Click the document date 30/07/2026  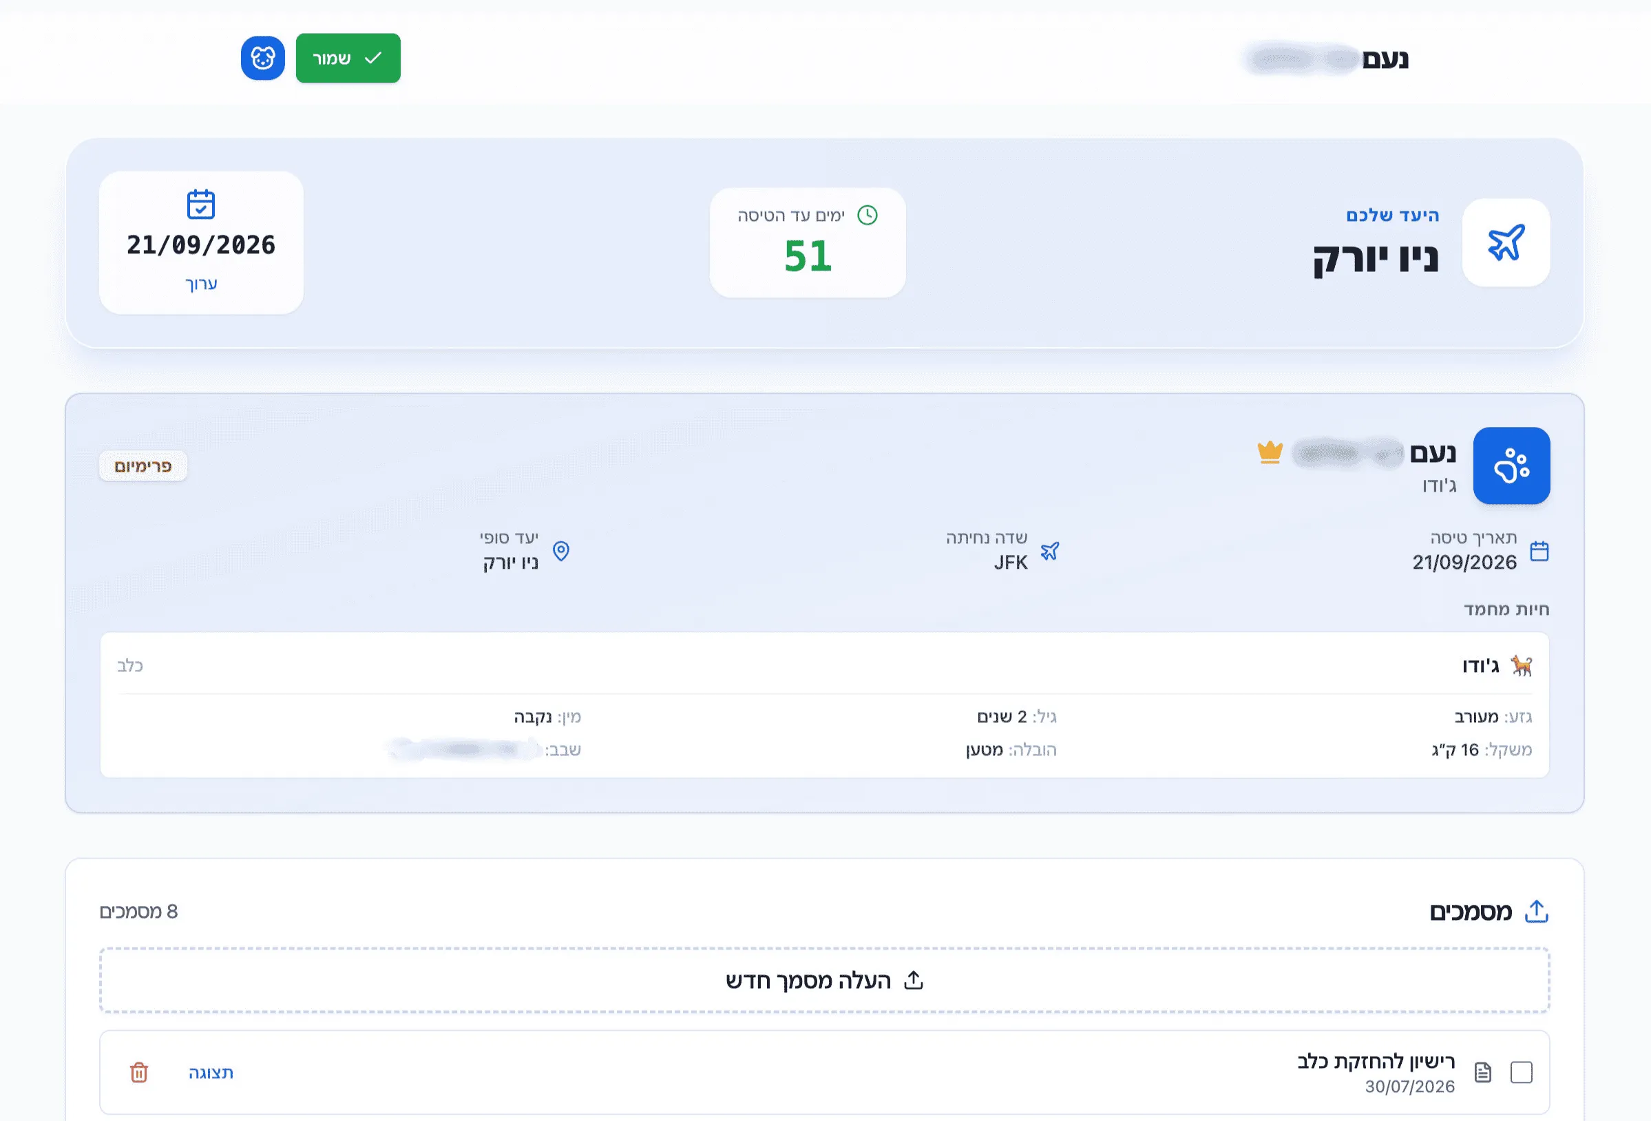(1409, 1087)
